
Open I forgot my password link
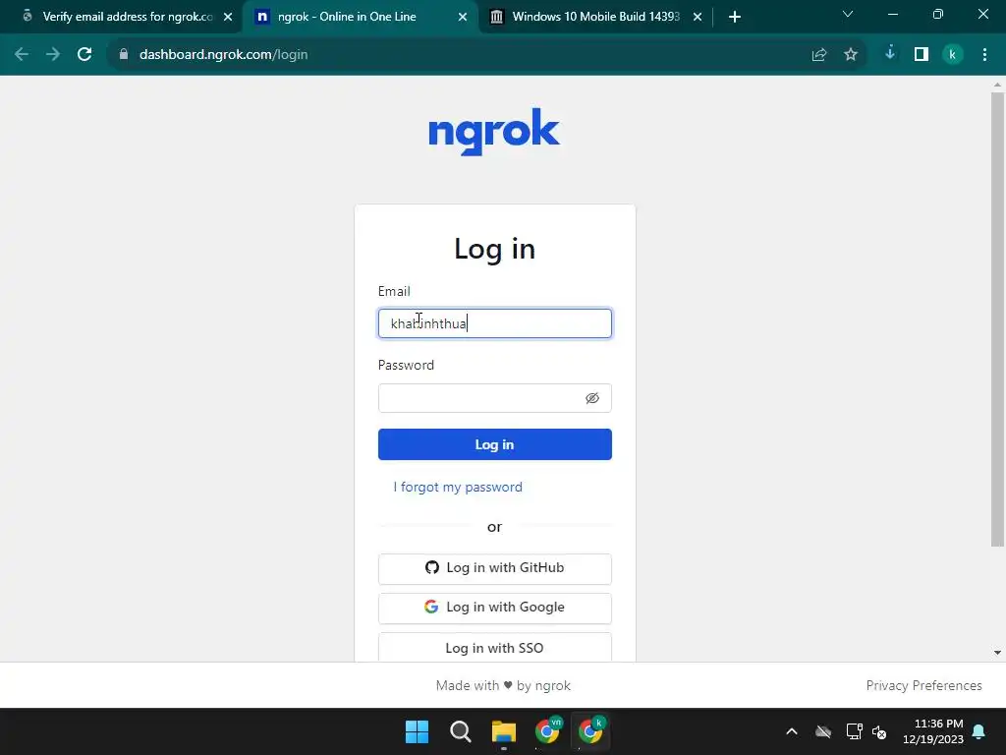pos(458,488)
